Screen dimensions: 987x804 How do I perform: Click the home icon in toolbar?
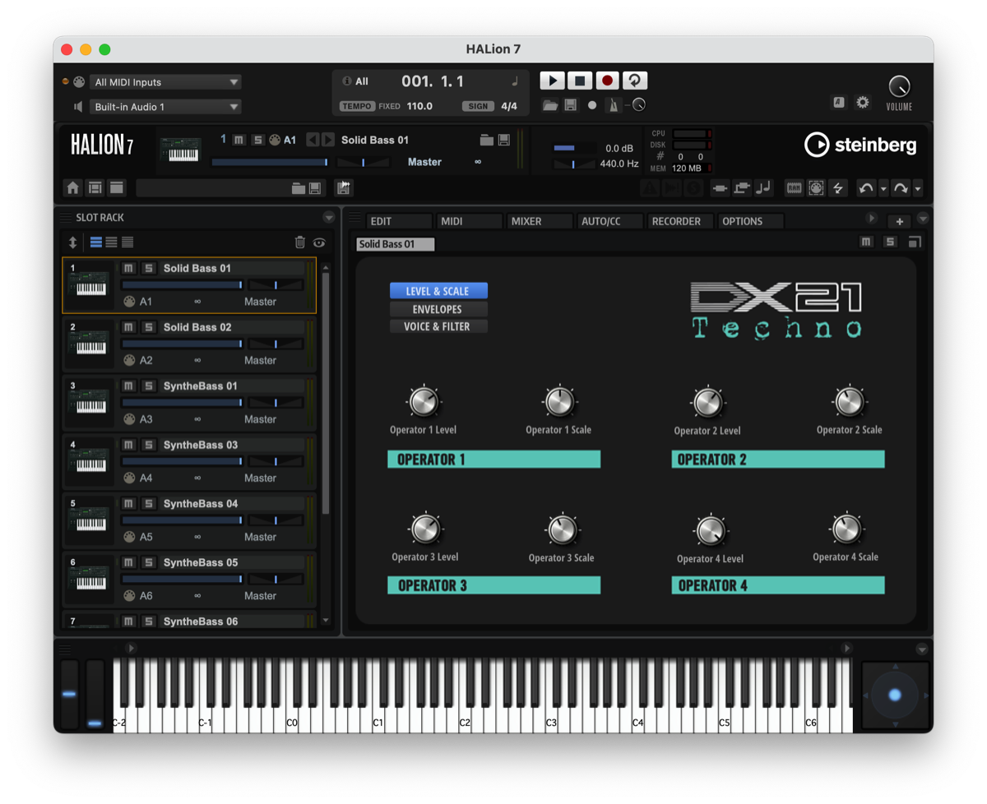(x=73, y=188)
